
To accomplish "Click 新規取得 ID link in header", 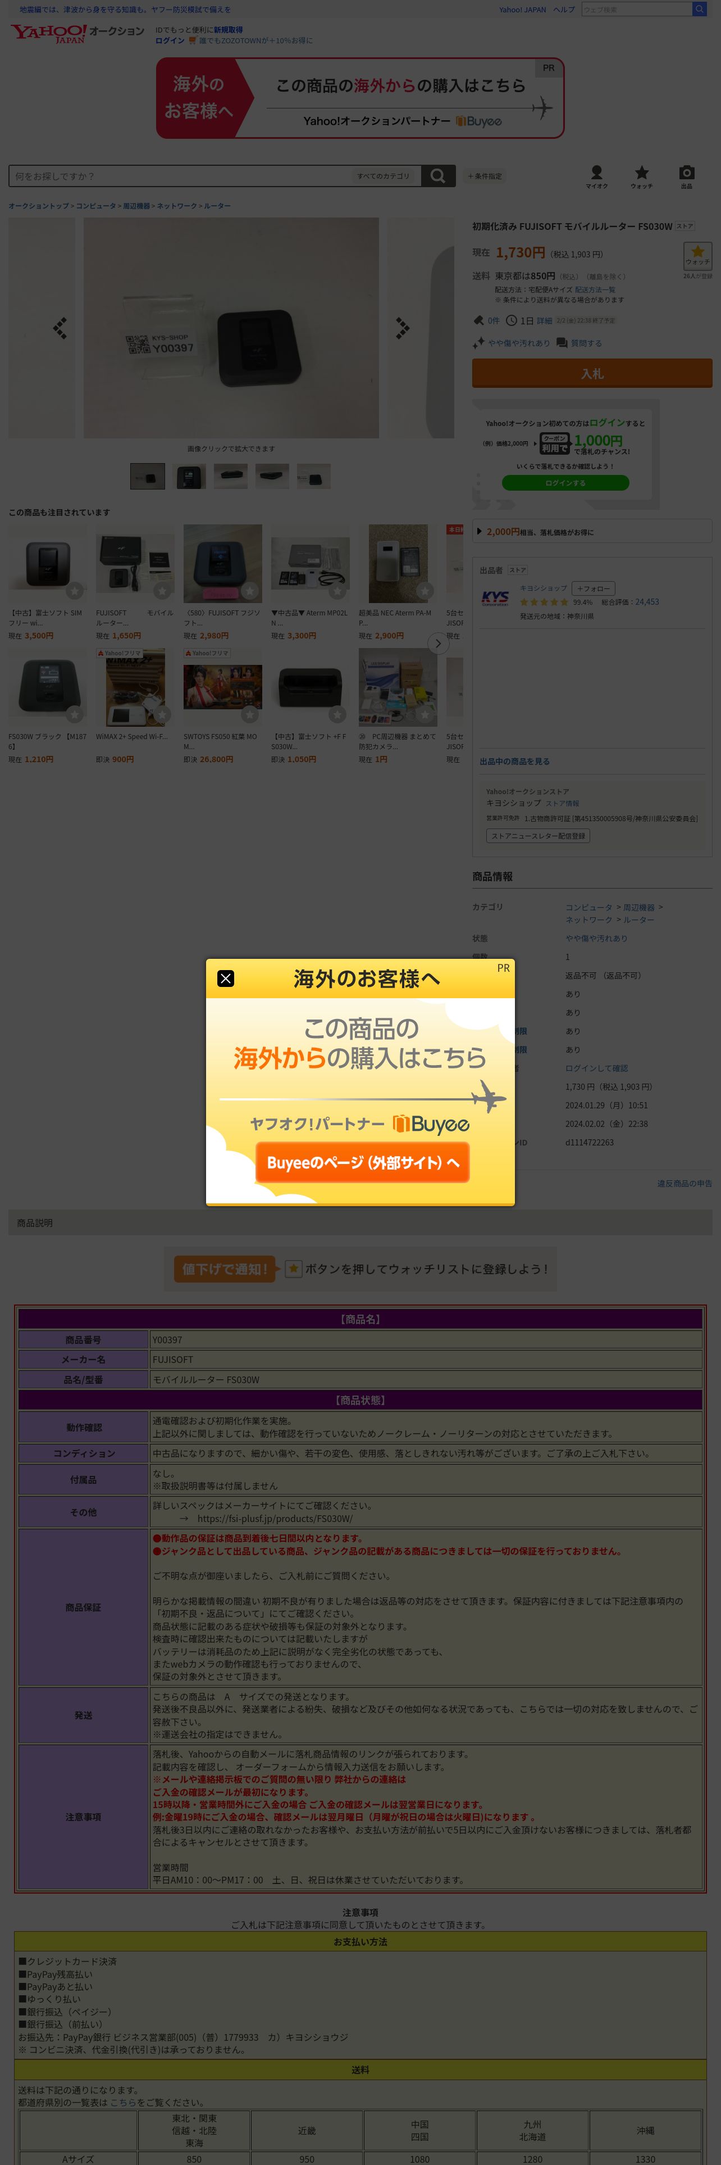I will pyautogui.click(x=227, y=29).
